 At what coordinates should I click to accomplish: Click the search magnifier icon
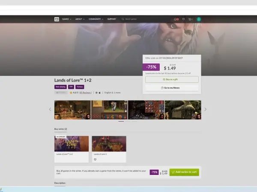pyautogui.click(x=123, y=19)
